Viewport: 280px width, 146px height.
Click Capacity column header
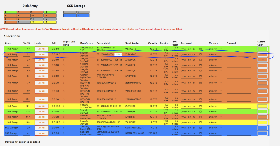[x=153, y=43]
